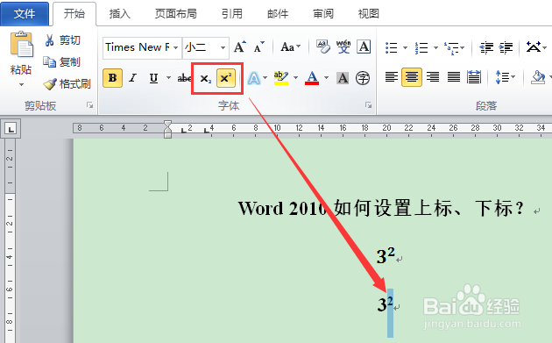Switch to the 页面布局 tab
The image size is (552, 343).
[x=175, y=14]
